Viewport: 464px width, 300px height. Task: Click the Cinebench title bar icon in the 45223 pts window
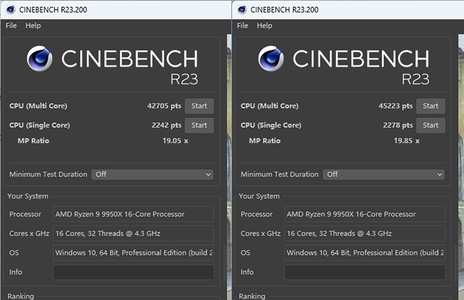tap(242, 10)
